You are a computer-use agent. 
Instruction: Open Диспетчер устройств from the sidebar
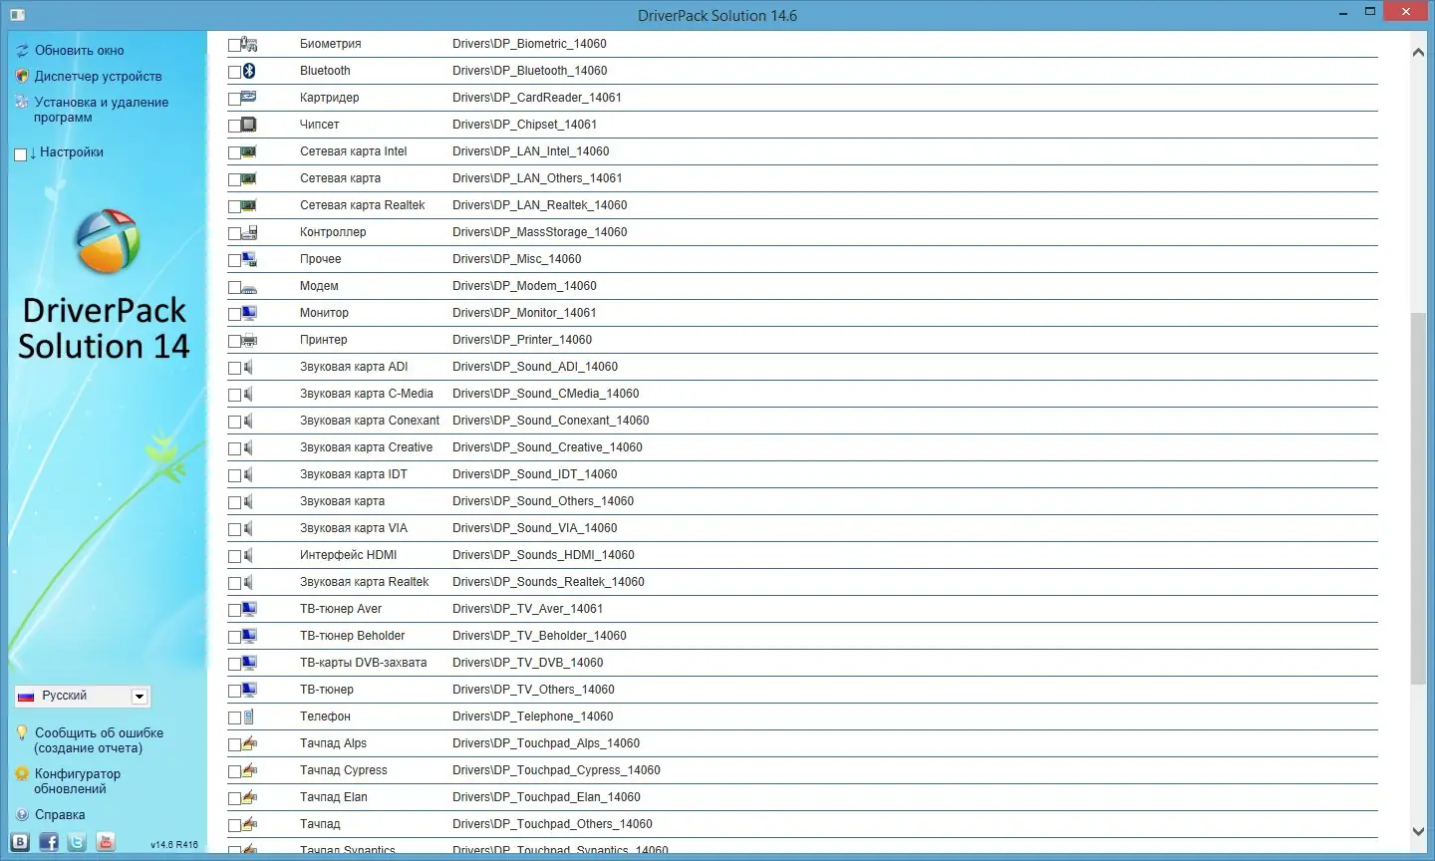[x=98, y=76]
